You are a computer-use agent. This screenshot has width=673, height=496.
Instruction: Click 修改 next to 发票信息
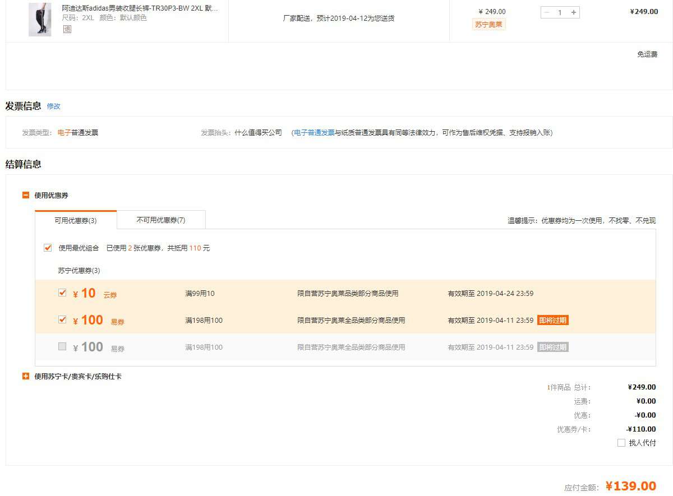coord(53,106)
